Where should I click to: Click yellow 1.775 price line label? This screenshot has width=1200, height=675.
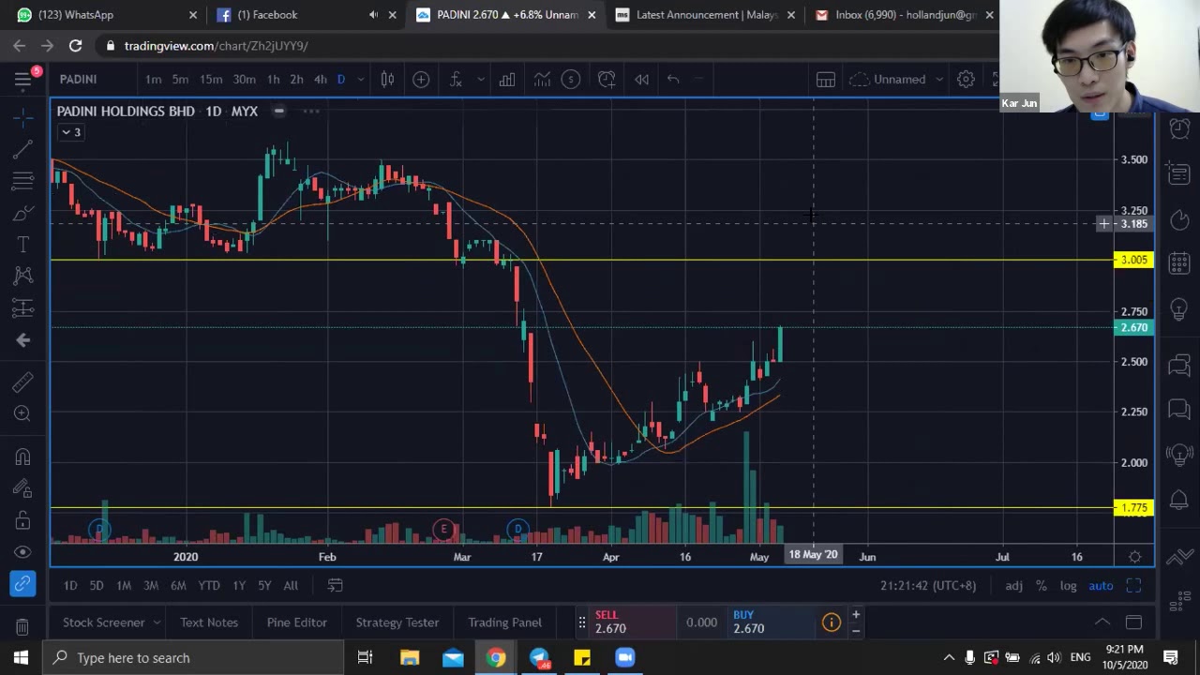[1133, 508]
